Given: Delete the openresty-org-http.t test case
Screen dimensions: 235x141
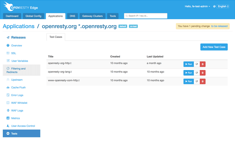Looking at the screenshot, I should click(x=203, y=64).
